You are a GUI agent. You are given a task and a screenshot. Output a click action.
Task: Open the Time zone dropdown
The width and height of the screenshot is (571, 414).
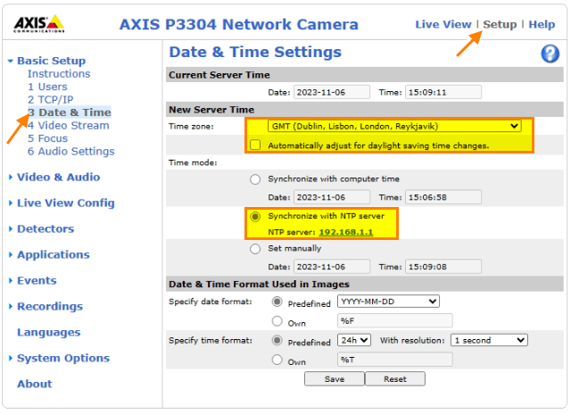394,126
